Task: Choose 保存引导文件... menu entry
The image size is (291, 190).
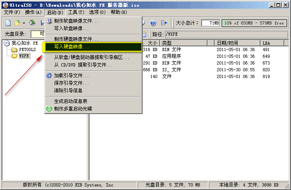Action: [93, 83]
